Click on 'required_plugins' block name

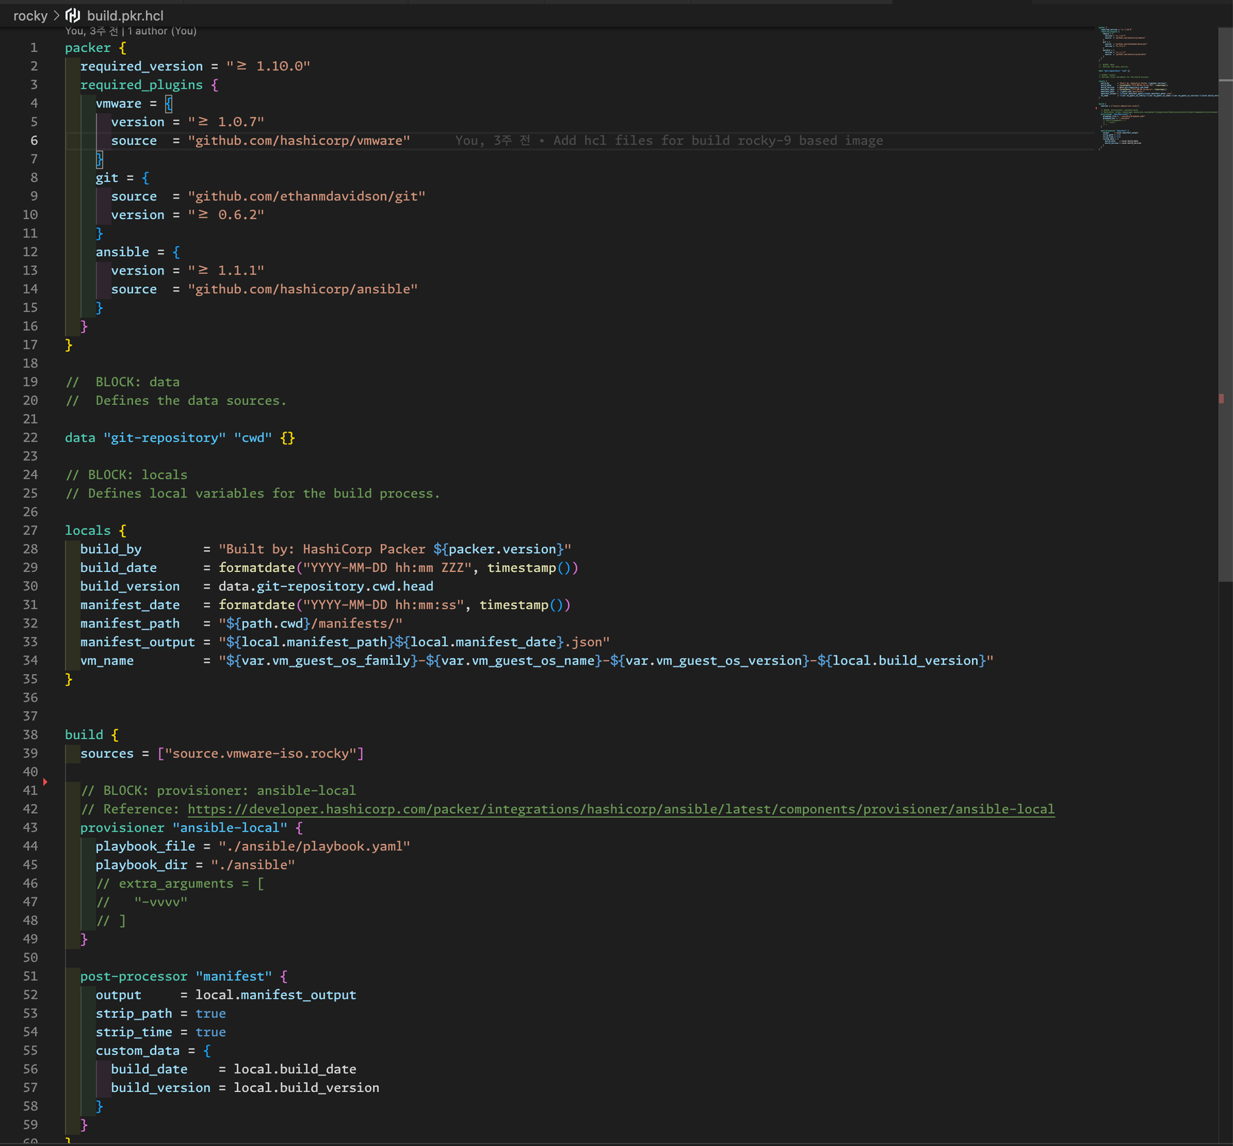142,85
